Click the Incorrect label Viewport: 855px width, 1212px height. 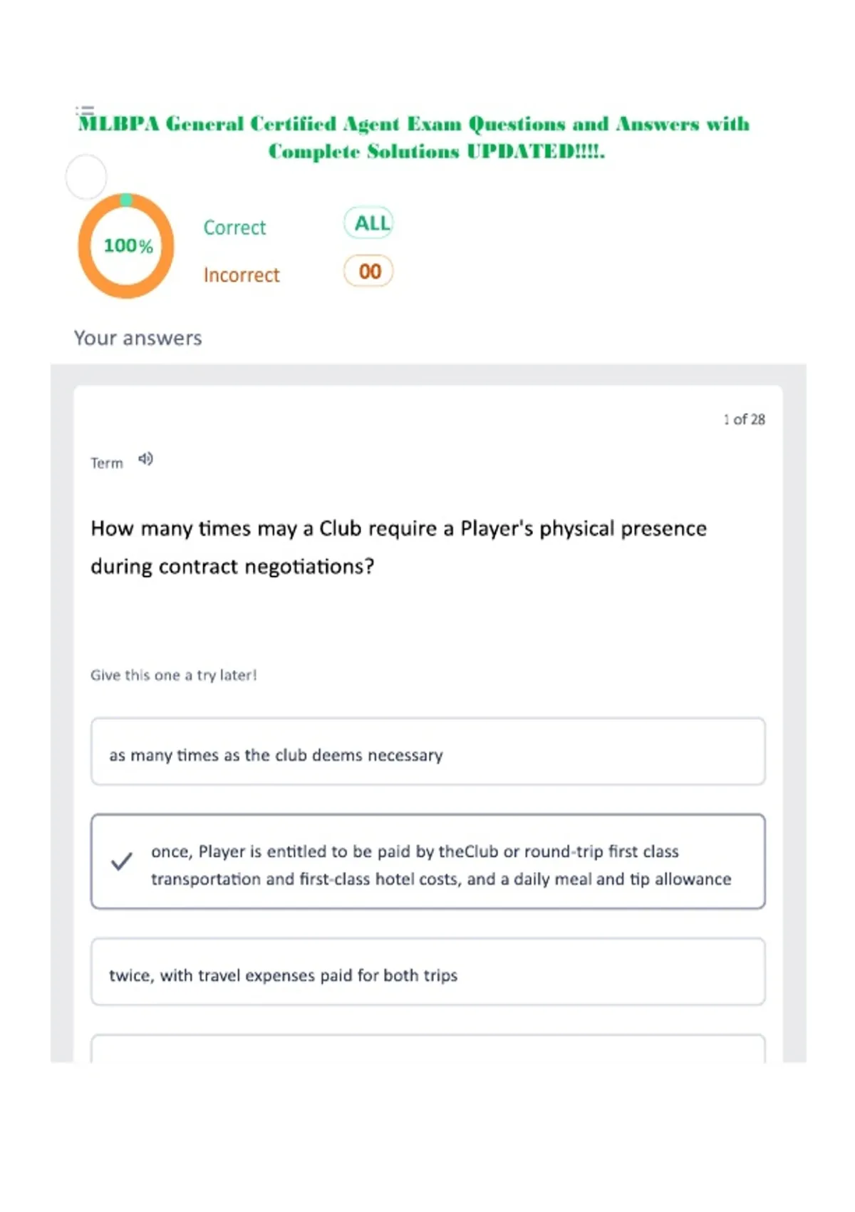tap(242, 274)
